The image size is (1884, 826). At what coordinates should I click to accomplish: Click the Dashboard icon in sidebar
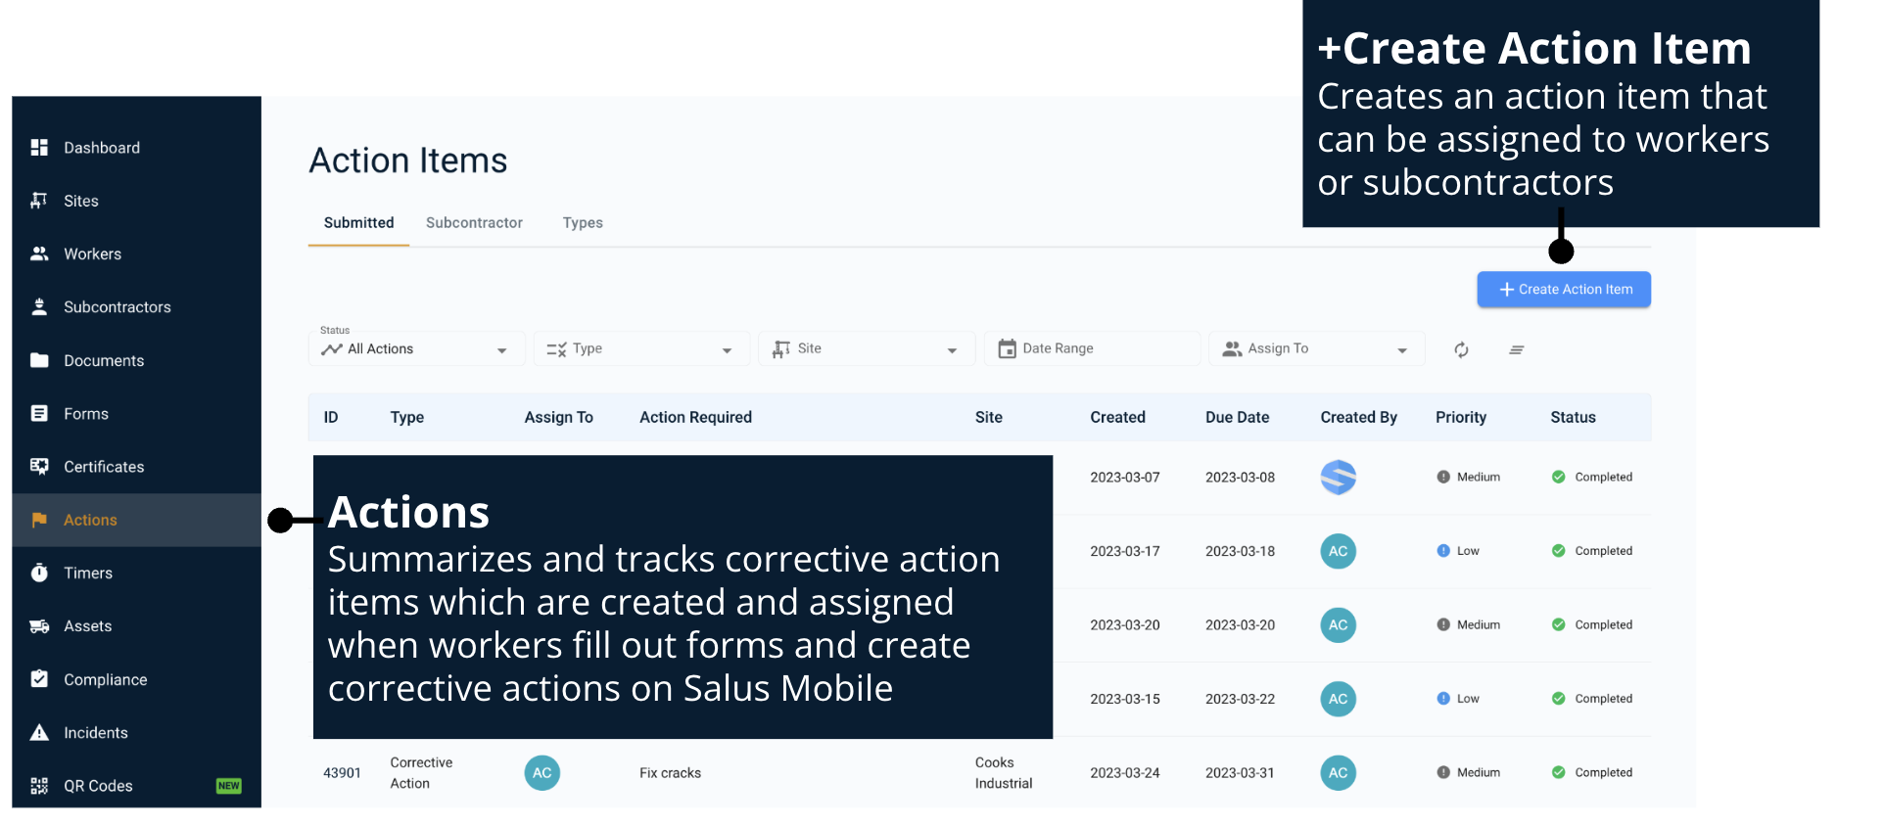tap(39, 148)
